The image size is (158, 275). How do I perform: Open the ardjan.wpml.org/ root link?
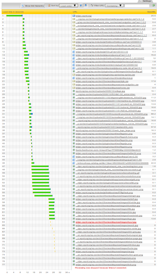point(84,16)
